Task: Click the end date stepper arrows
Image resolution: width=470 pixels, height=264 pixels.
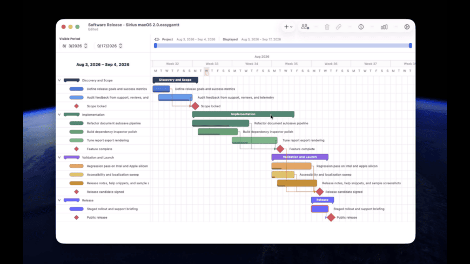Action: 120,46
